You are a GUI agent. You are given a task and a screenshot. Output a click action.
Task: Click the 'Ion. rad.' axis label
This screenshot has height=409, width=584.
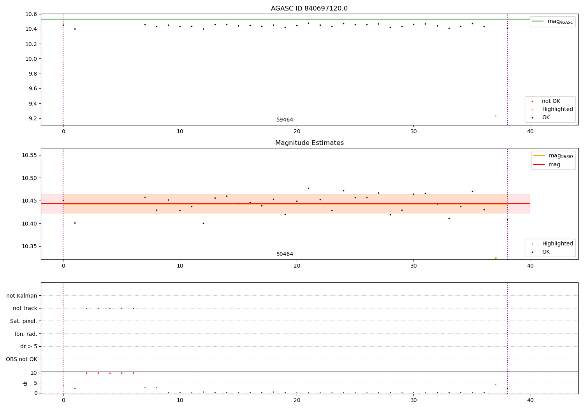pos(26,334)
